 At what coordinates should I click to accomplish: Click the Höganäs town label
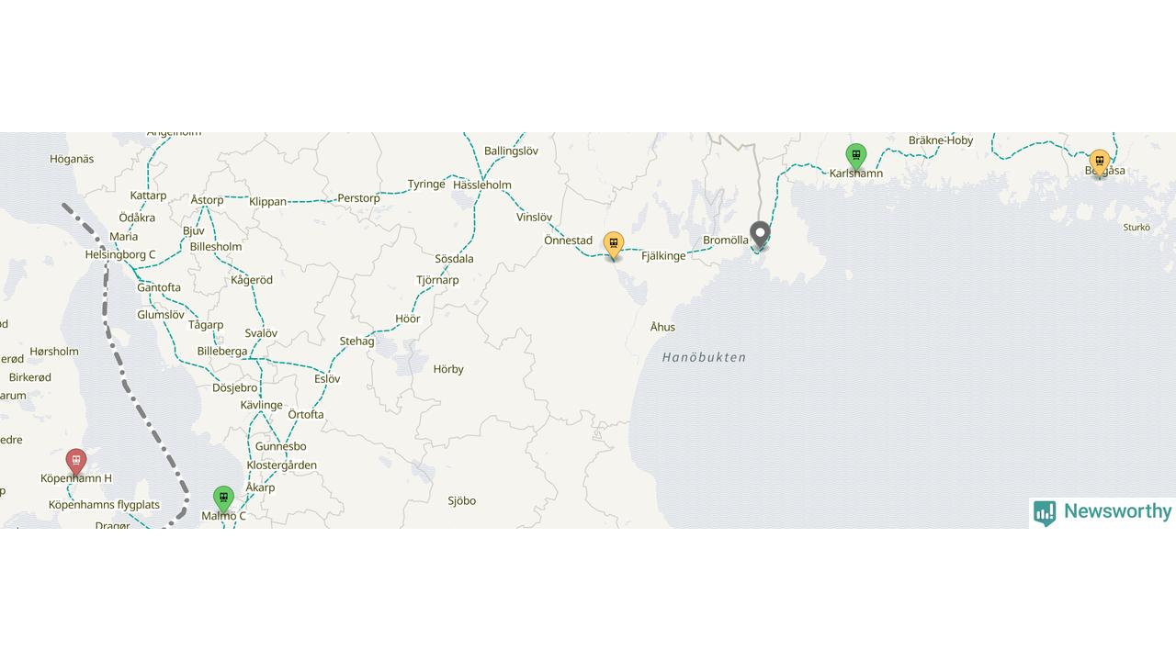click(x=72, y=159)
